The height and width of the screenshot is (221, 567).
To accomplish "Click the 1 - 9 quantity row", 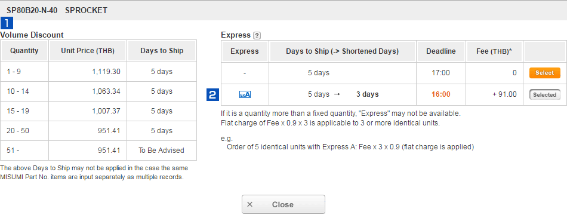I will [x=98, y=72].
